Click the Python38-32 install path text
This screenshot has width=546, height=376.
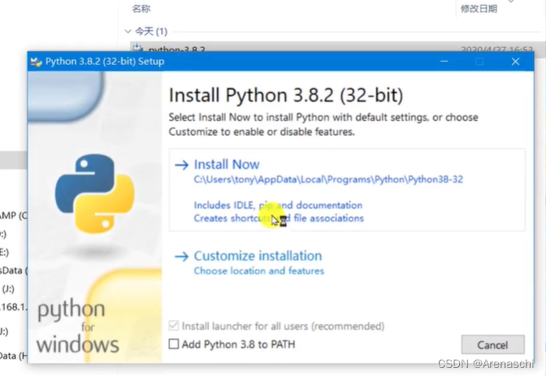click(328, 179)
